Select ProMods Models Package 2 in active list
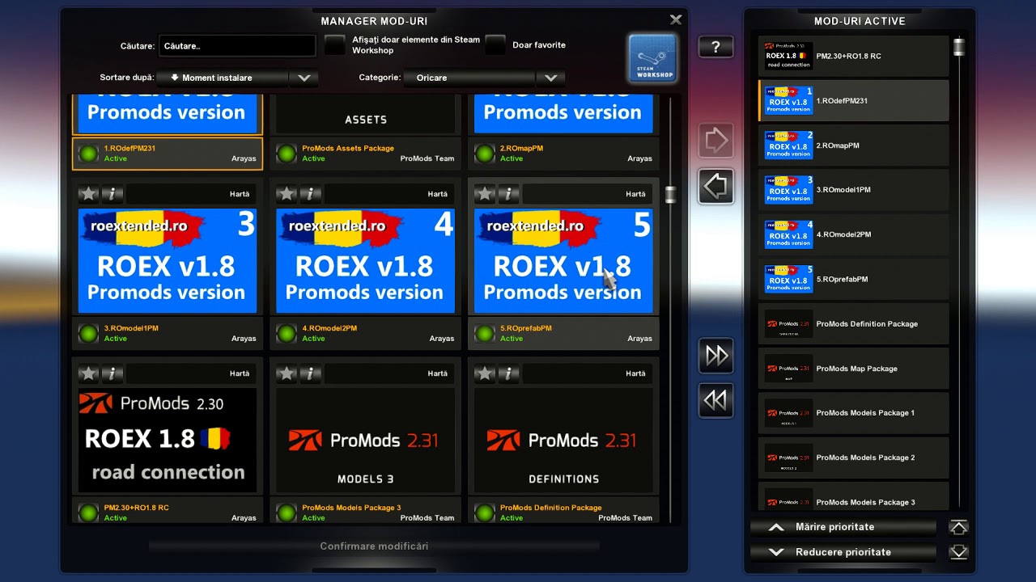The width and height of the screenshot is (1036, 582). point(854,458)
